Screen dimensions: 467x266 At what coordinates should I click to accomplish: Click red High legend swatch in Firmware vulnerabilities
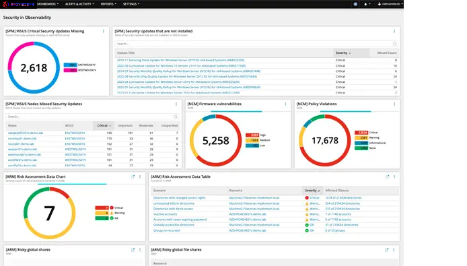252,135
